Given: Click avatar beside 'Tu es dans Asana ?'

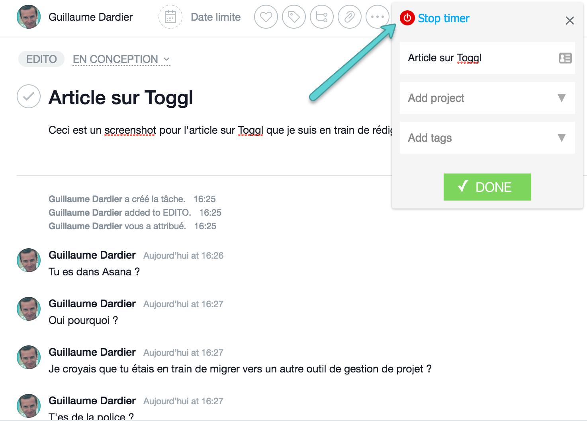Looking at the screenshot, I should click(x=29, y=260).
